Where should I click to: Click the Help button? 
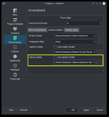click(x=10, y=110)
